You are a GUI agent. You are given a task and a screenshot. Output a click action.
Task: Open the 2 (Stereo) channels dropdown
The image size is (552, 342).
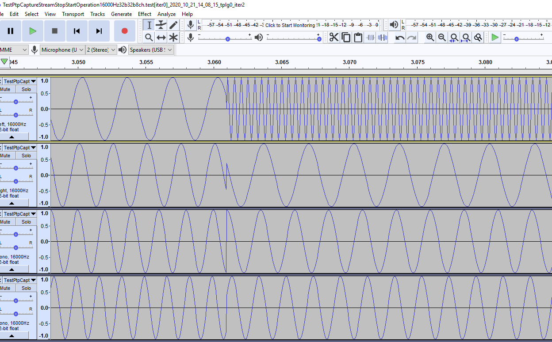[101, 50]
